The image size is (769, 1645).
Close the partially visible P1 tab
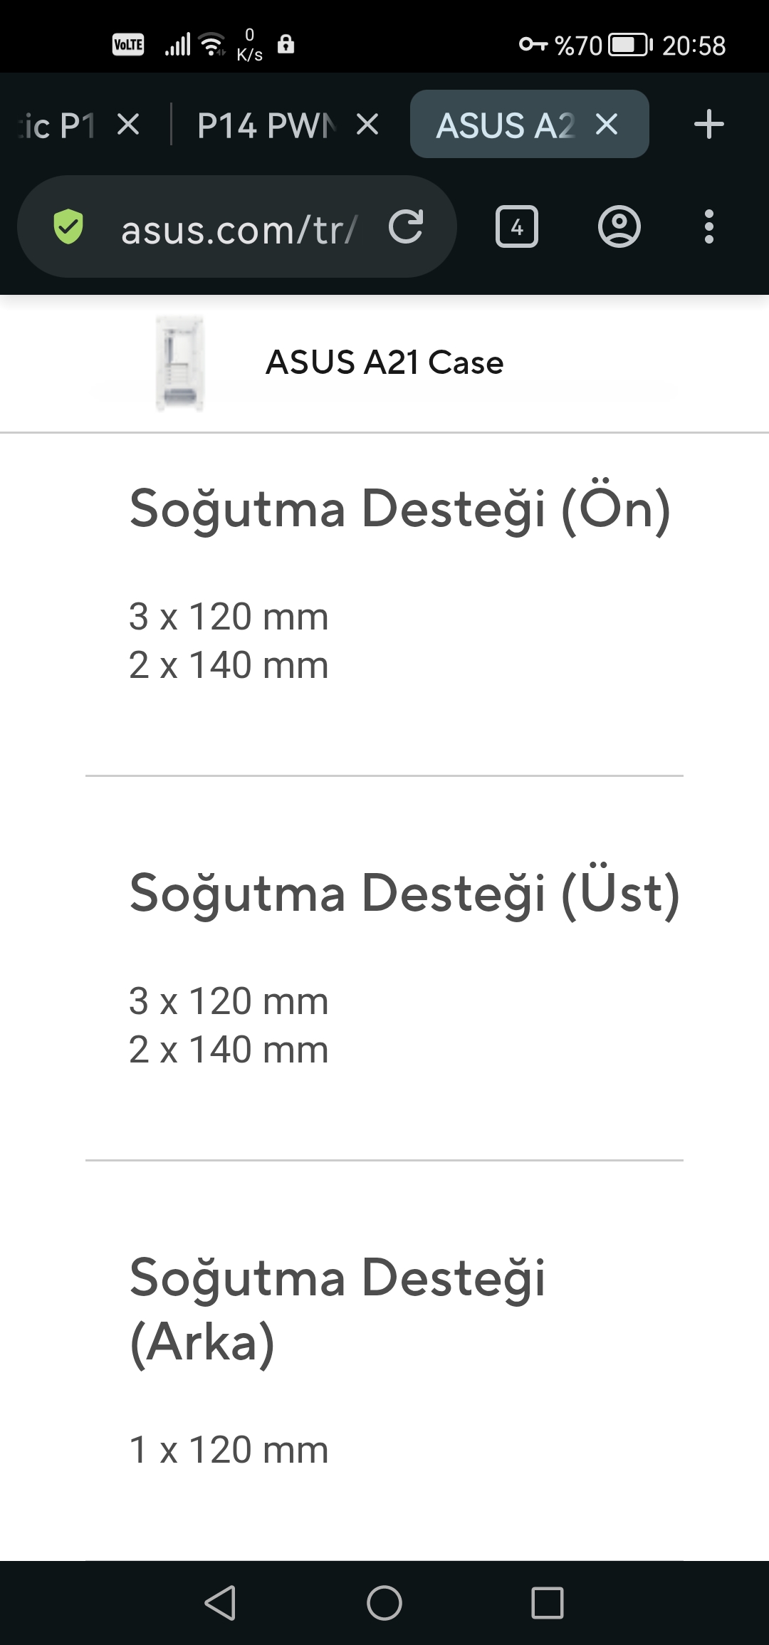tap(128, 125)
